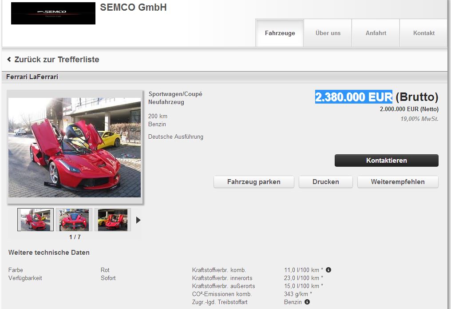Click the Zugr.-lgd. Treibstoffart label
The height and width of the screenshot is (309, 451).
point(220,302)
